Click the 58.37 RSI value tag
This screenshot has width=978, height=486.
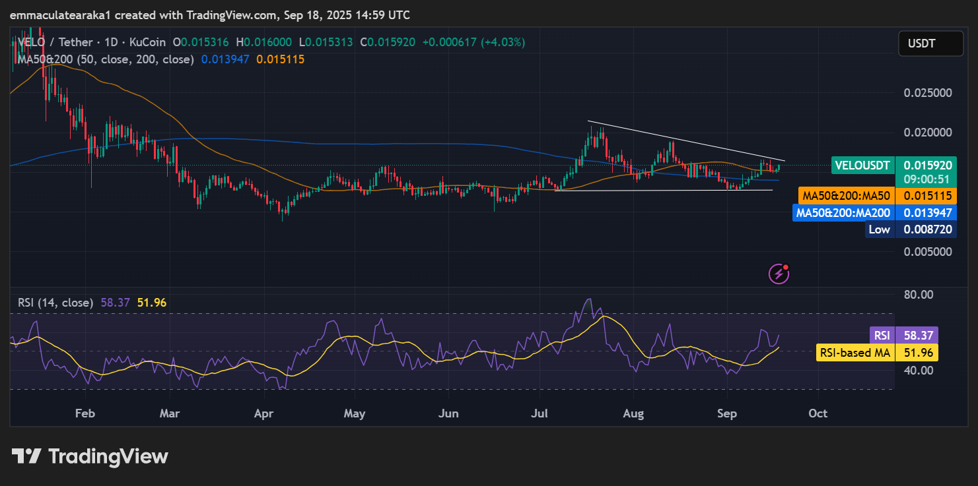click(918, 336)
